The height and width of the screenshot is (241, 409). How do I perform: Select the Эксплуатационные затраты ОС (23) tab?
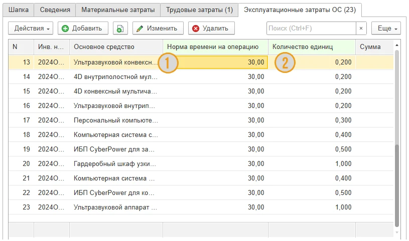coord(300,10)
